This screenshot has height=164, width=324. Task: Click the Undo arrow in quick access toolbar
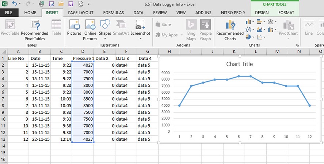point(14,4)
